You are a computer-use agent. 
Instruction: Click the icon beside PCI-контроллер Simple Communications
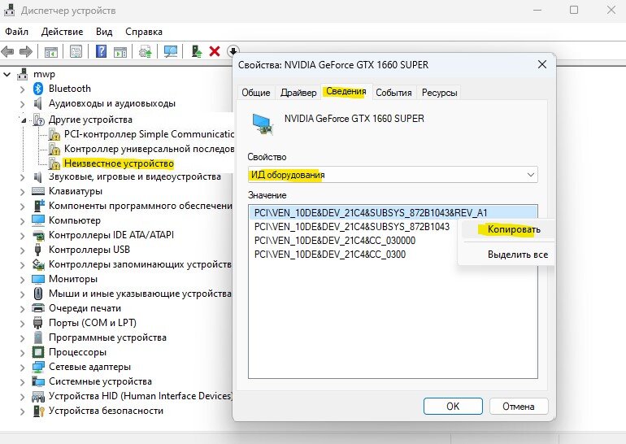coord(54,134)
